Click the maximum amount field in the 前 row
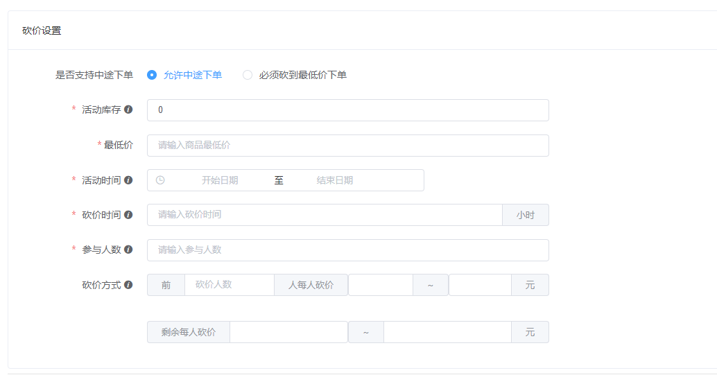The width and height of the screenshot is (717, 375). click(x=480, y=286)
